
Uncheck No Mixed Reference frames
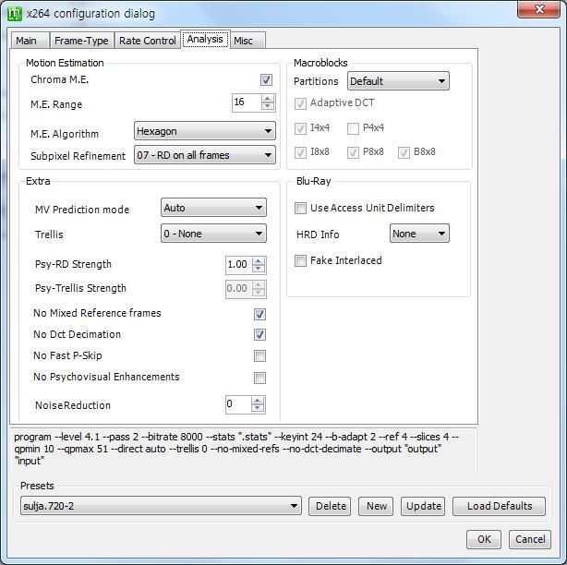tap(259, 314)
